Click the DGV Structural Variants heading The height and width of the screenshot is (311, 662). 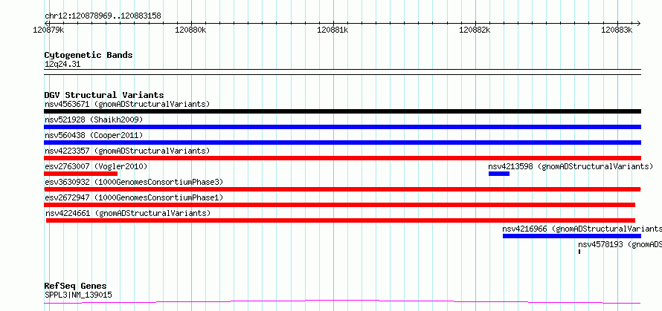pyautogui.click(x=104, y=95)
